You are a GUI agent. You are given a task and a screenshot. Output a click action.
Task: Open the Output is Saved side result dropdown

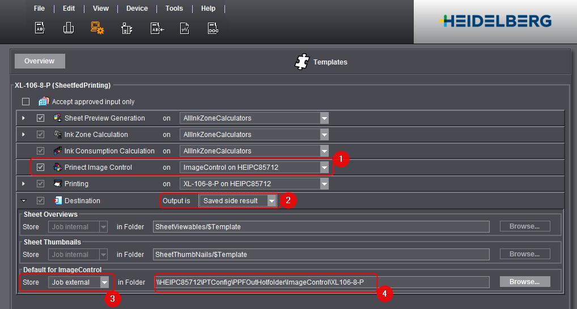pos(272,201)
